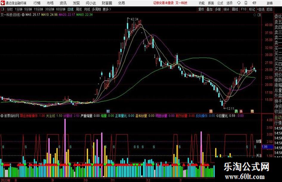
Task: Click the 多股 button
Action: (218, 9)
